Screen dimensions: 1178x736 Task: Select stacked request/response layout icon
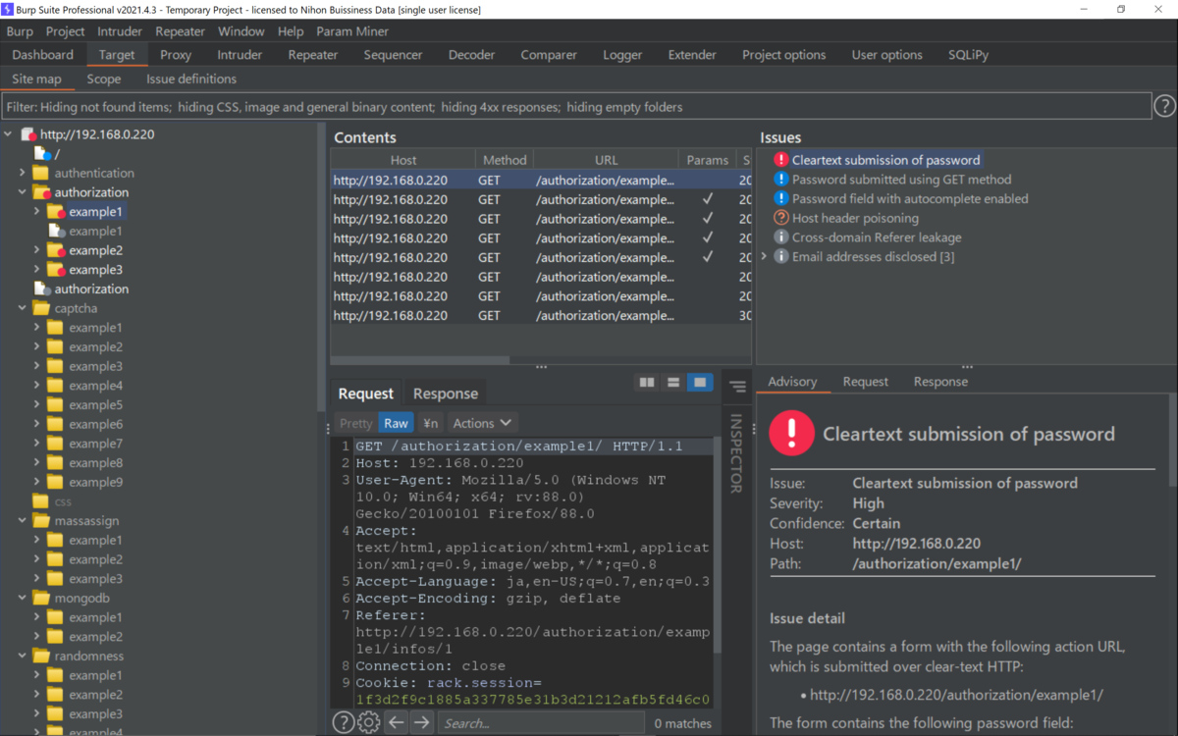tap(672, 383)
